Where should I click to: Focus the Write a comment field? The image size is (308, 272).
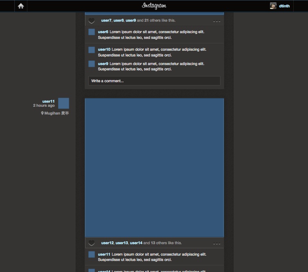point(154,81)
